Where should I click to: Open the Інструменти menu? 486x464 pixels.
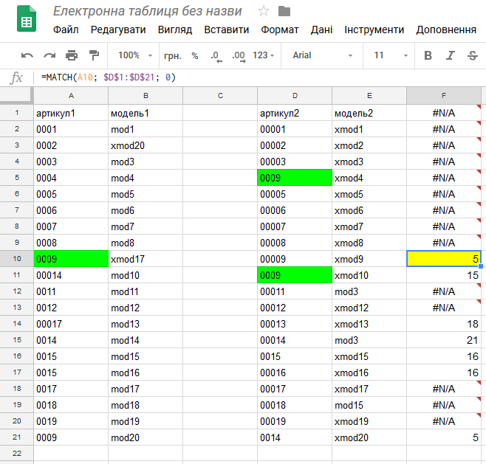(x=374, y=30)
